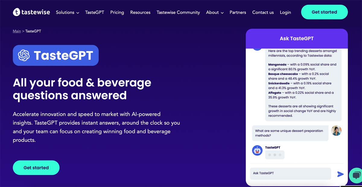Expand the About dropdown menu
Screen dimensions: 362x187
coord(215,12)
